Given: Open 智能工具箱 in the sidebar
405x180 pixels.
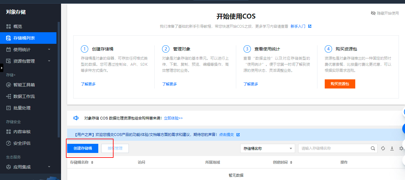Looking at the screenshot, I should click(x=24, y=85).
